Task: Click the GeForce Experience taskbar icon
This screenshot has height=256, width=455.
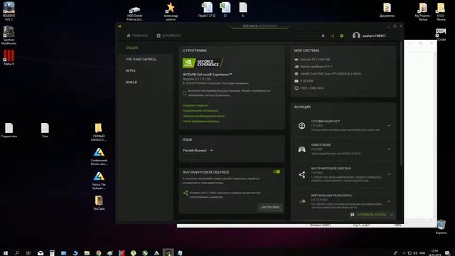Action: (168, 253)
